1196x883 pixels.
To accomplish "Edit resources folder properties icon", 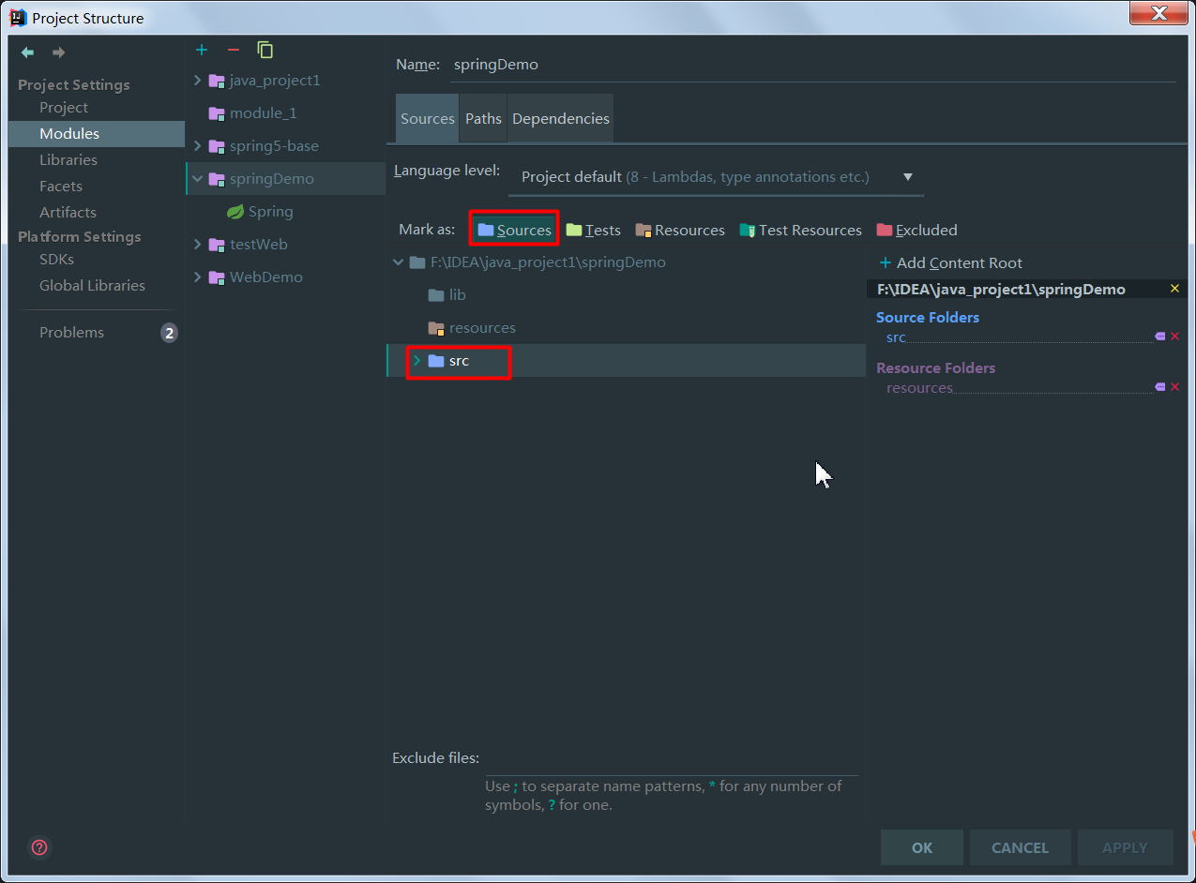I will point(1160,387).
